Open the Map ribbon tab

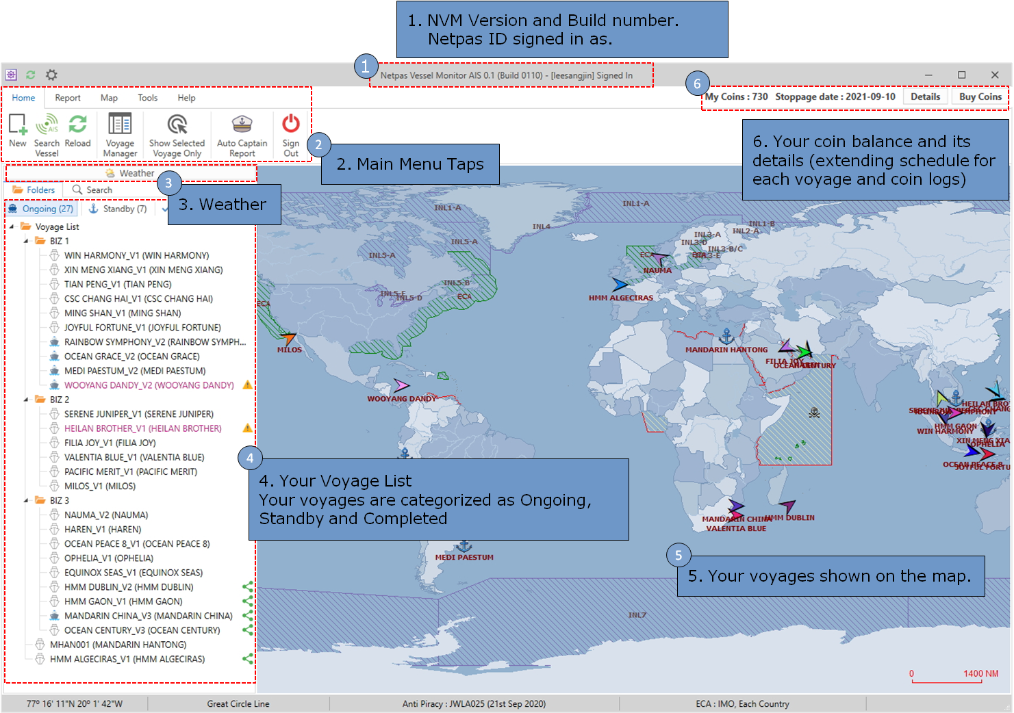click(x=109, y=98)
